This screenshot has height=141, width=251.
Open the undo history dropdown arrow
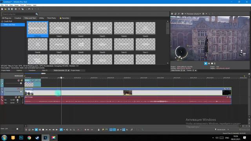click(32, 9)
